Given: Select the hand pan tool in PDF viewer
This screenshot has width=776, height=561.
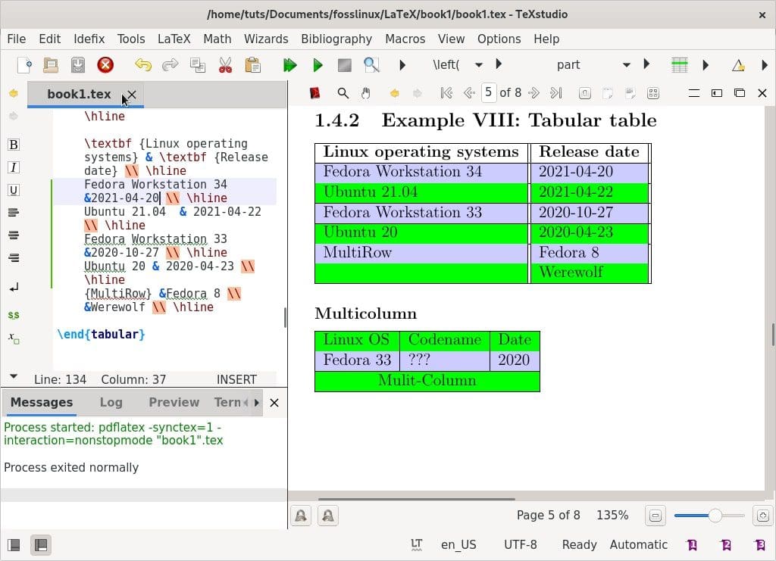Looking at the screenshot, I should [x=365, y=93].
